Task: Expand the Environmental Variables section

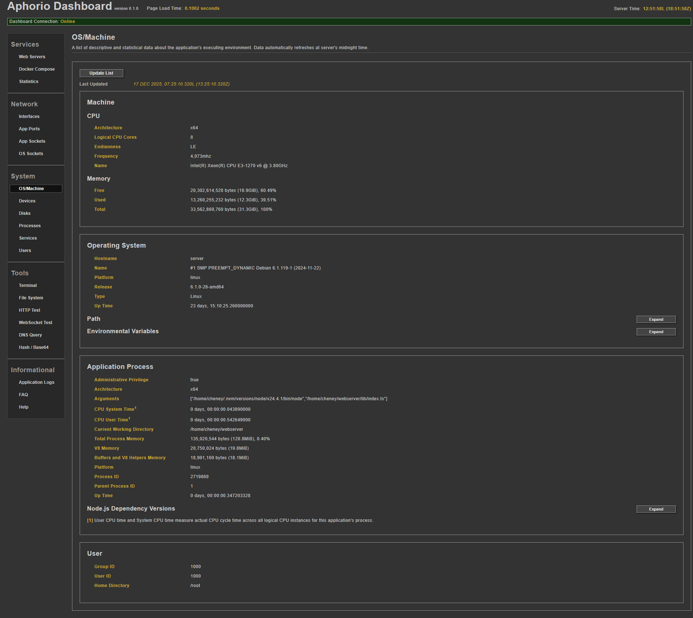Action: (656, 332)
